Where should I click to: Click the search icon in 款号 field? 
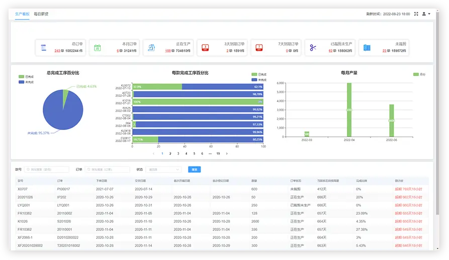coord(28,170)
